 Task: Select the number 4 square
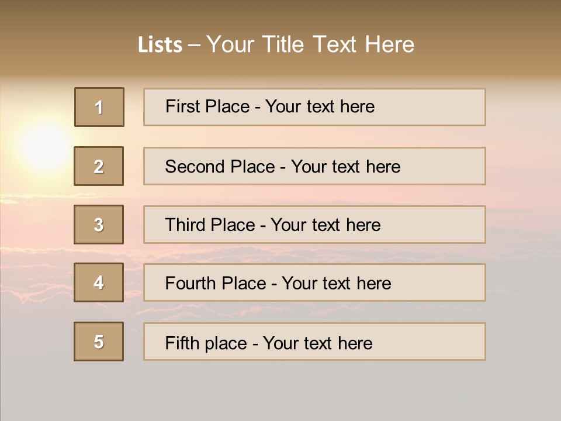(99, 282)
